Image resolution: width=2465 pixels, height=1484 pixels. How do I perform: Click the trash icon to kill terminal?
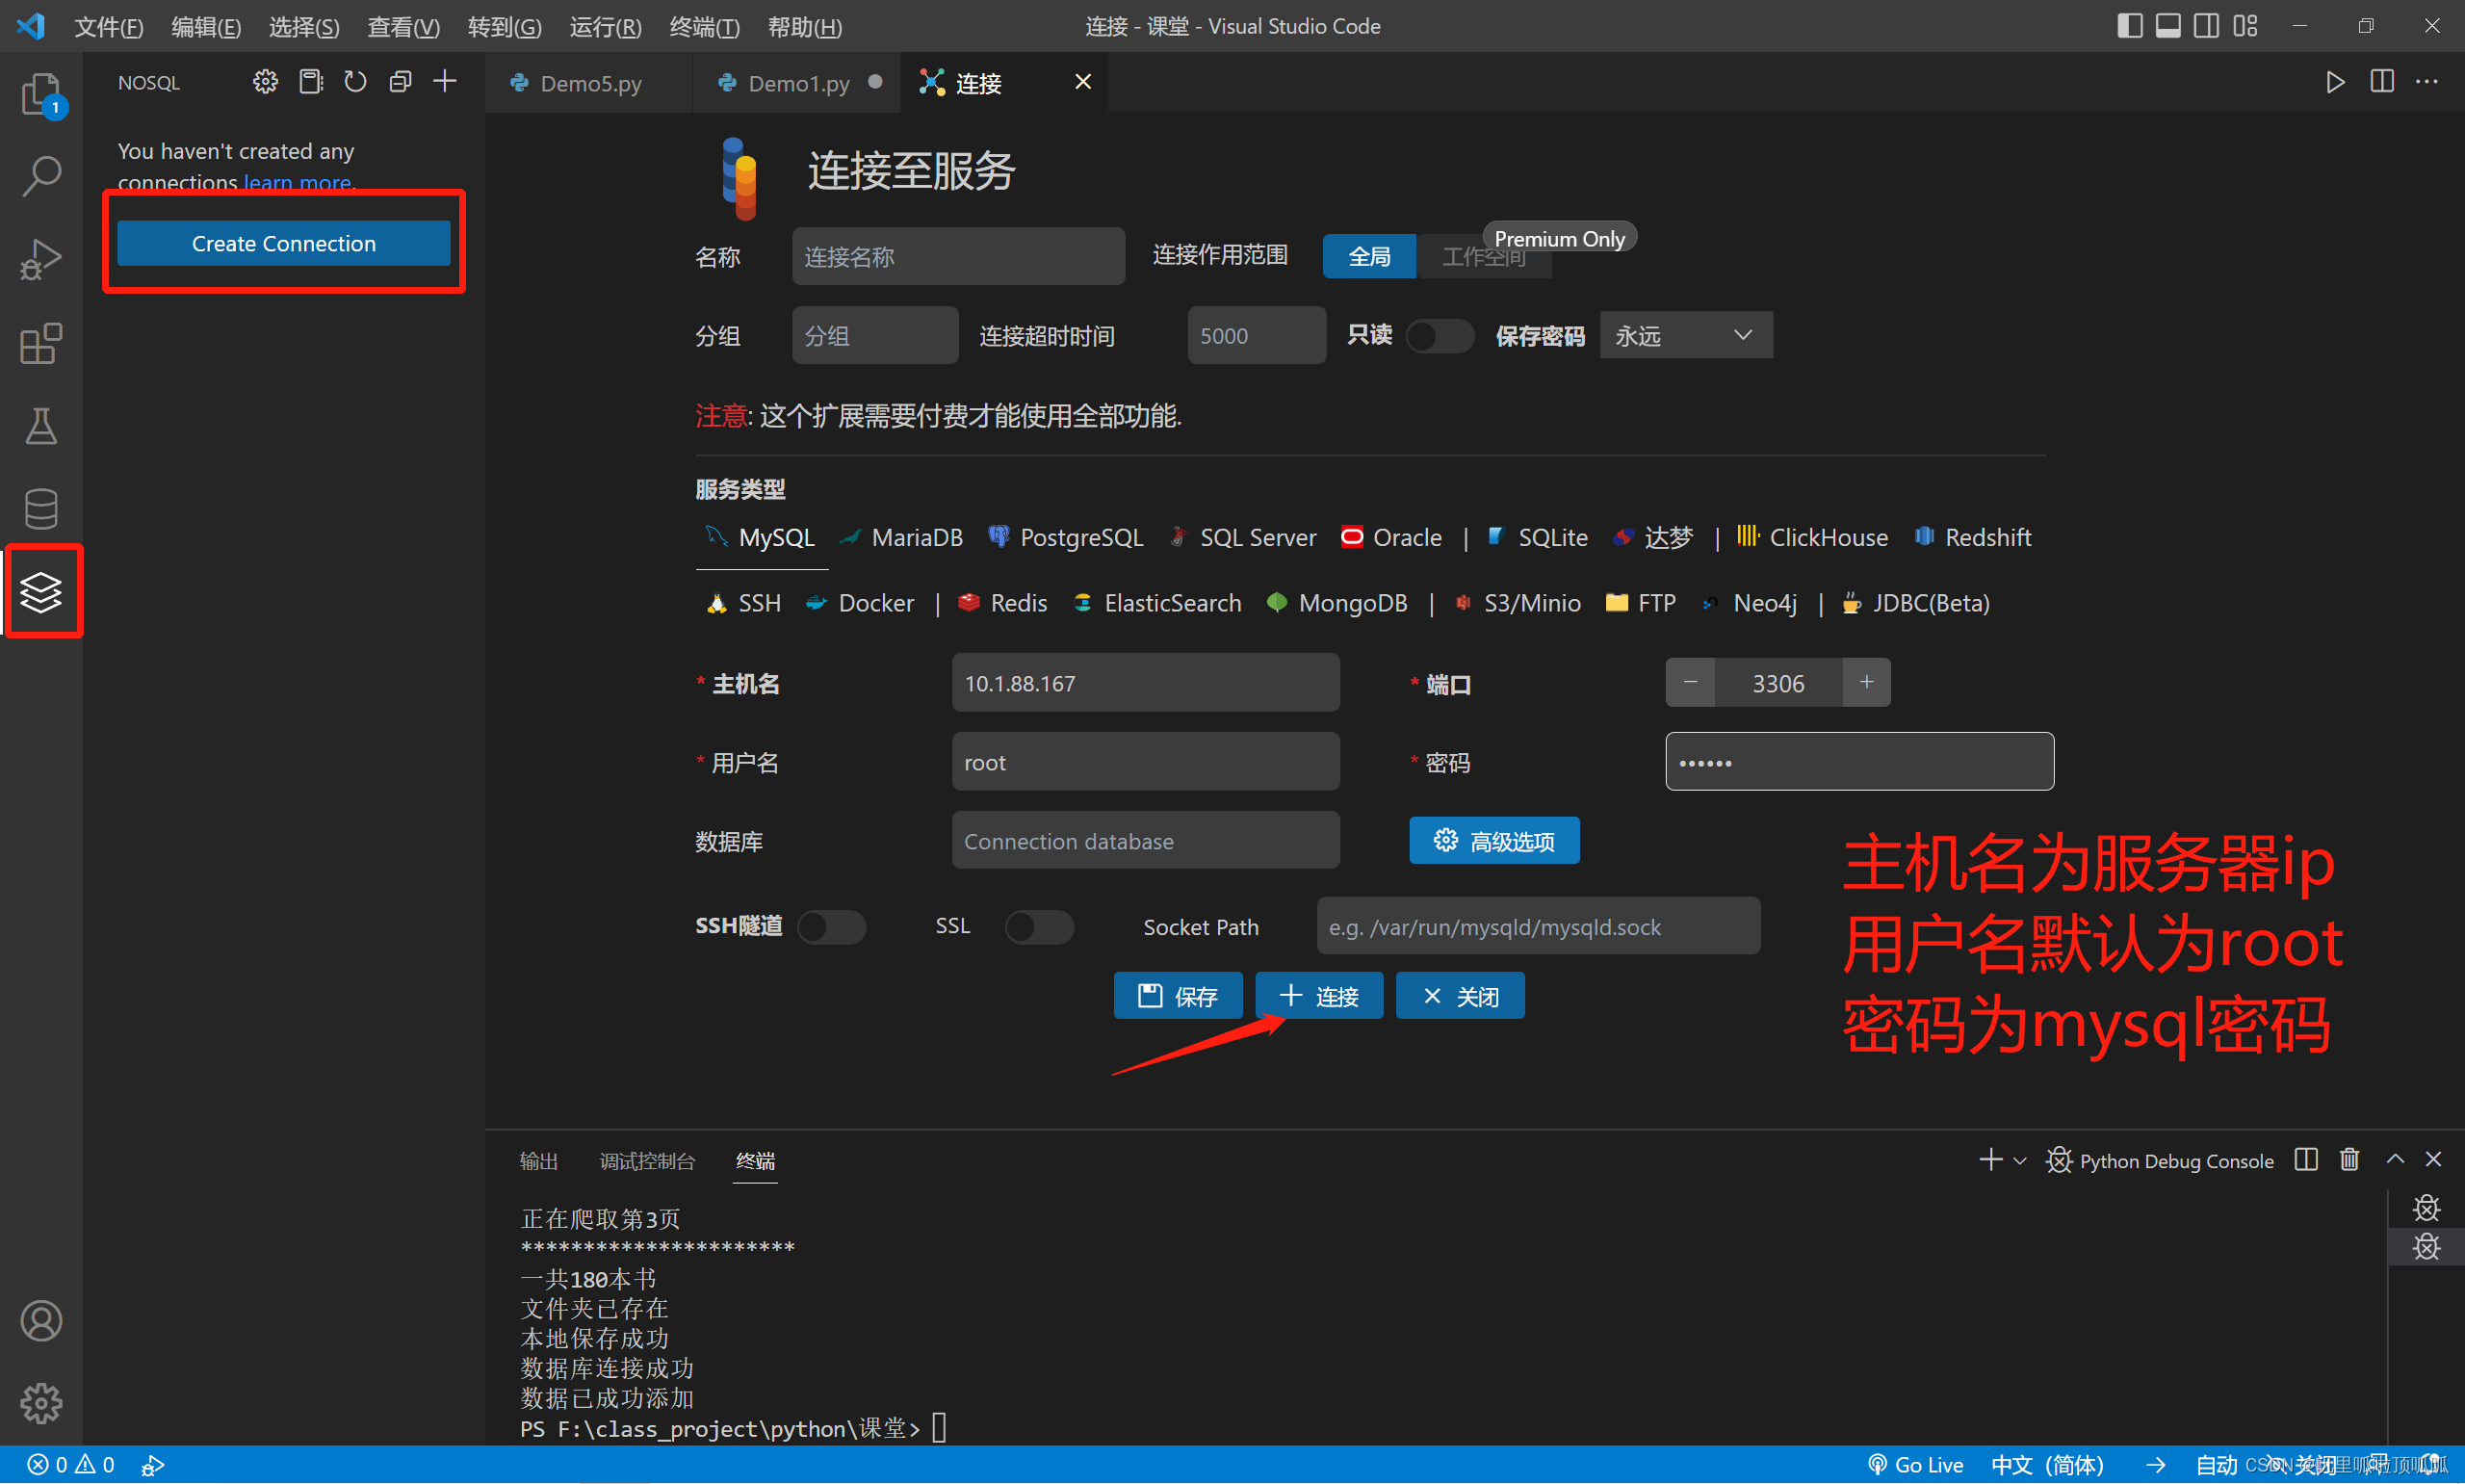click(x=2349, y=1159)
